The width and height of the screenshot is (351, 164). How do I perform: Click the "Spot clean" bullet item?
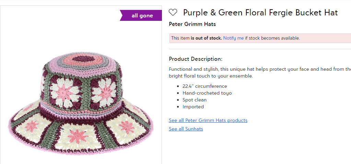point(194,100)
